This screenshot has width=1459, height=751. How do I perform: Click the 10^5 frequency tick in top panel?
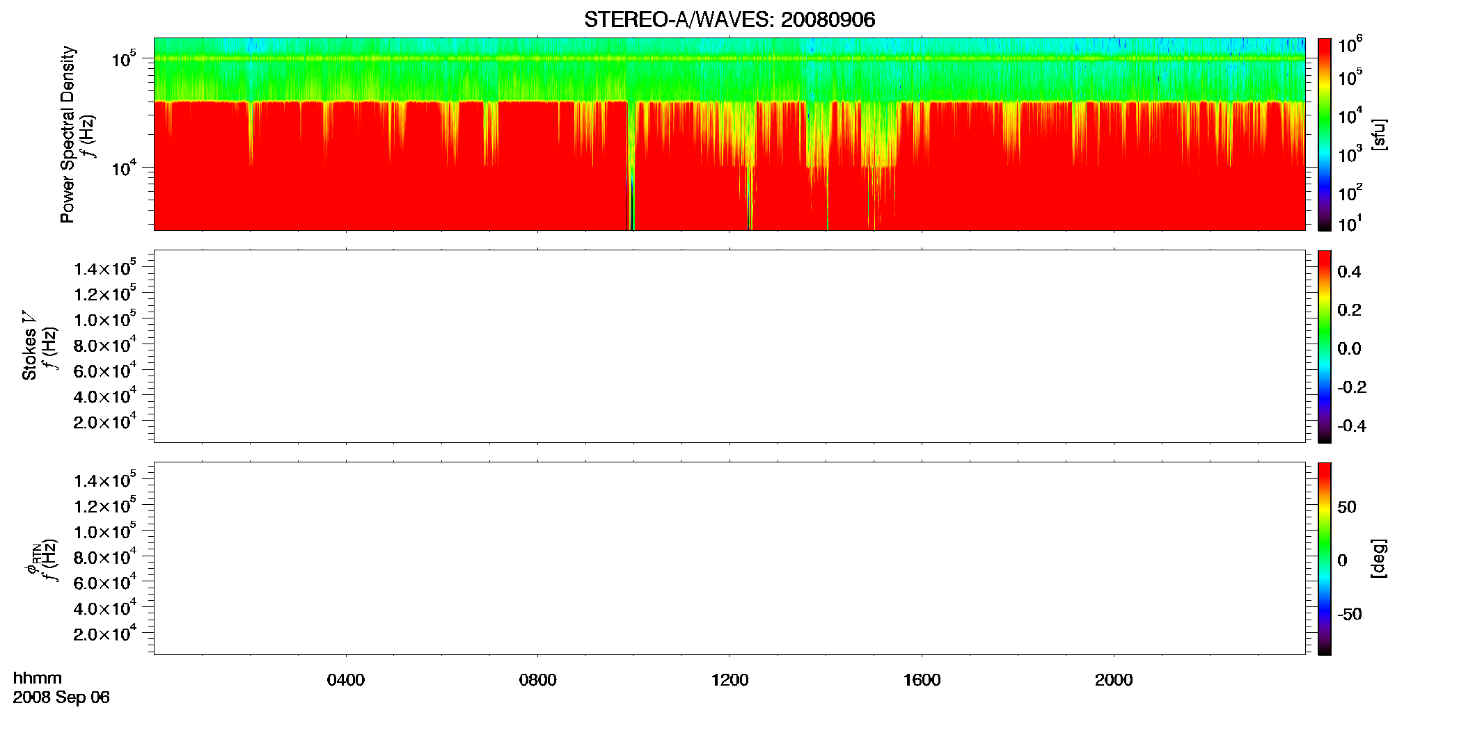[124, 58]
